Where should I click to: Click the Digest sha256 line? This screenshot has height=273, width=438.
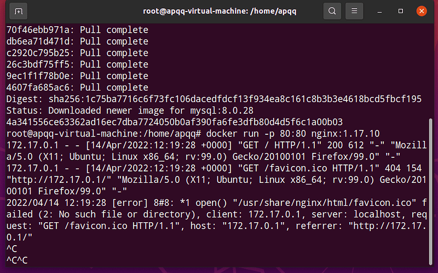(214, 99)
